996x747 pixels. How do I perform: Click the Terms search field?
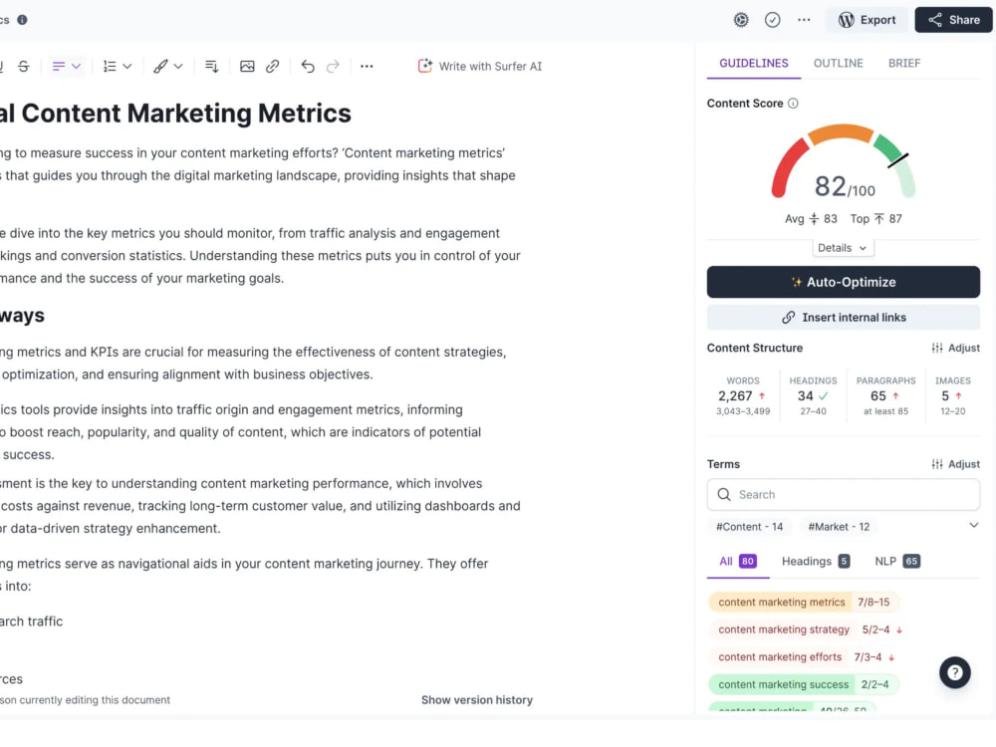pos(843,494)
